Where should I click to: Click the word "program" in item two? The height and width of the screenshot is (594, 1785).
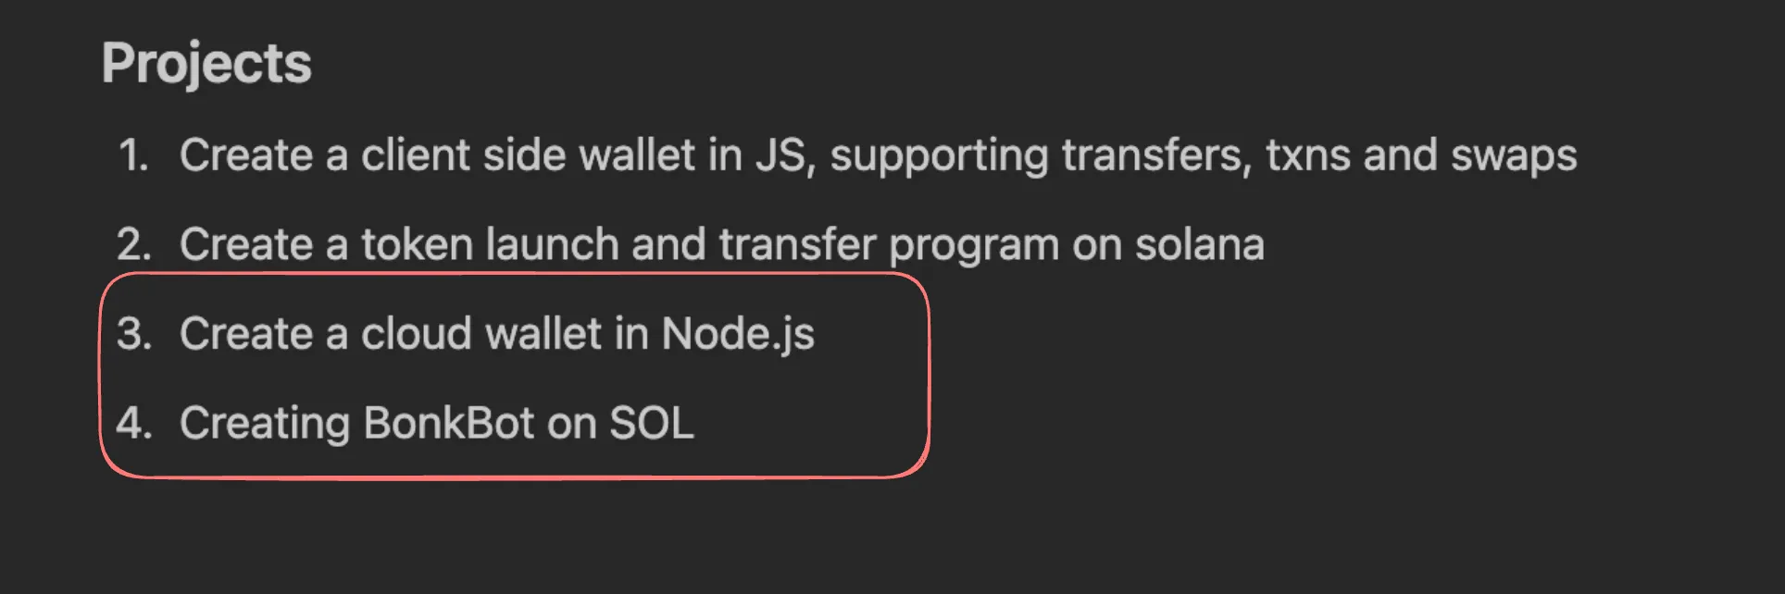click(x=973, y=246)
